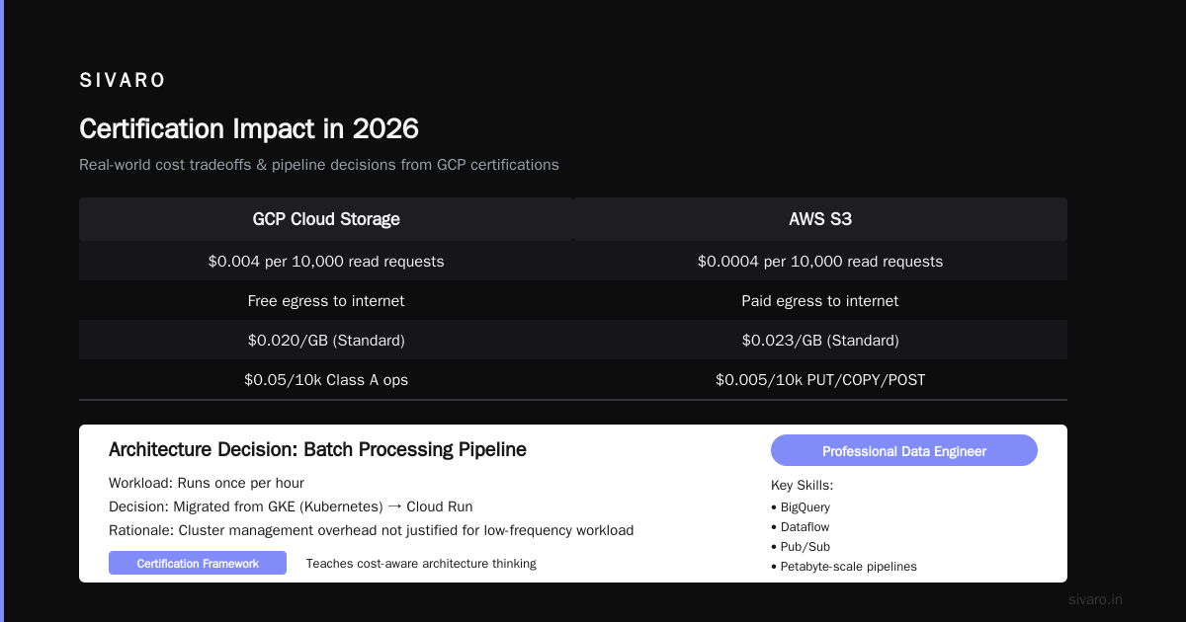Click the BigQuery skill bullet
Screen dimensions: 1186x622
coord(800,507)
